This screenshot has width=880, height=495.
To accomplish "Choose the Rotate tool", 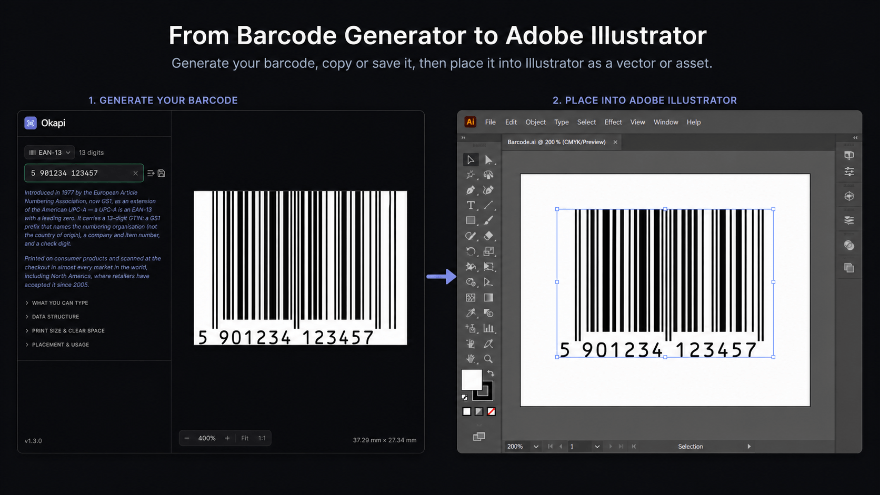I will click(471, 251).
